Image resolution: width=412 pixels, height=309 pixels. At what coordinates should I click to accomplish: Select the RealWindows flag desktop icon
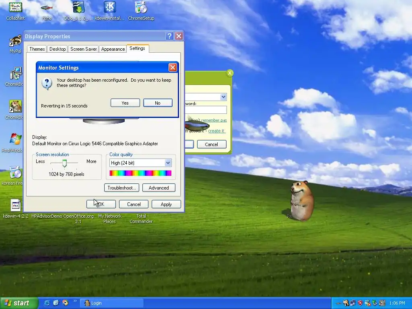tap(15, 139)
